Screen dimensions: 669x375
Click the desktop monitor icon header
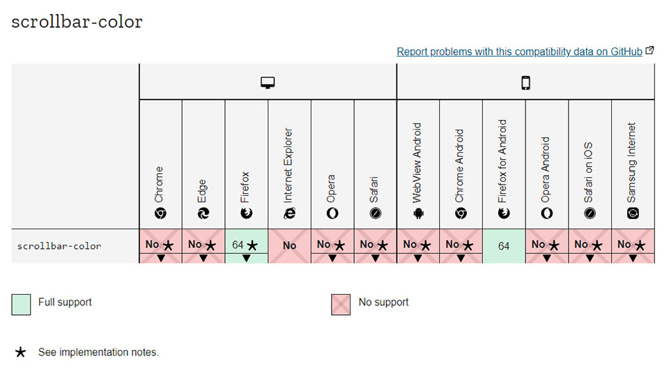click(268, 82)
